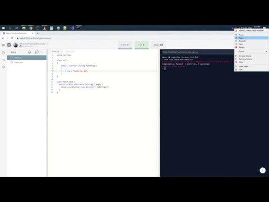Screen dimensions: 269x202
Task: Choose Mute in VLC tray menu
Action: click(252, 62)
